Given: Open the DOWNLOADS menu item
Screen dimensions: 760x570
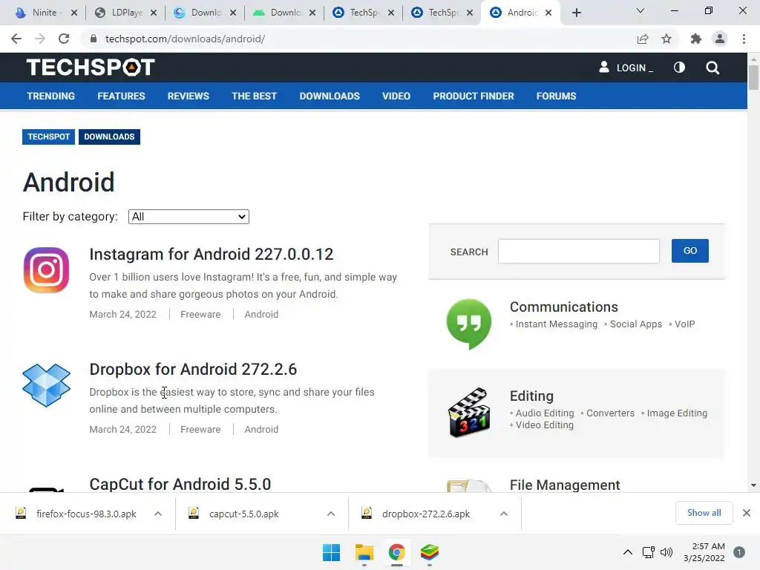Looking at the screenshot, I should click(x=330, y=96).
